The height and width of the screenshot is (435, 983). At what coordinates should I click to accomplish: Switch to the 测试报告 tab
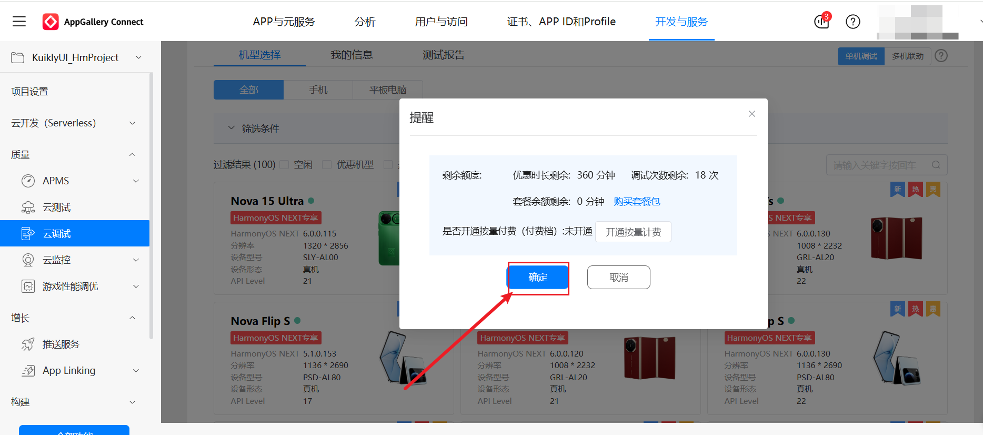[444, 55]
